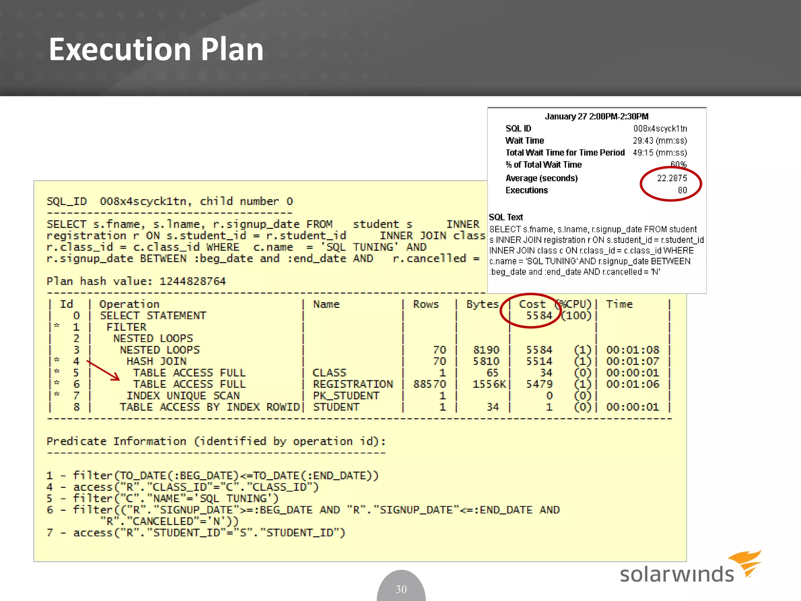Click the 5584 cost in SELECT STATEMENT row
This screenshot has height=601, width=801.
pos(539,316)
